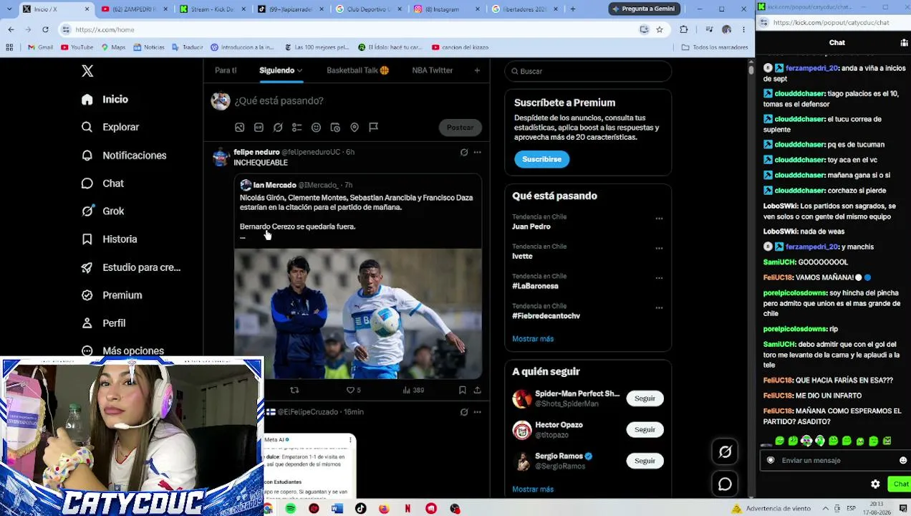Open Grok in X sidebar
The image size is (911, 516).
click(x=102, y=211)
